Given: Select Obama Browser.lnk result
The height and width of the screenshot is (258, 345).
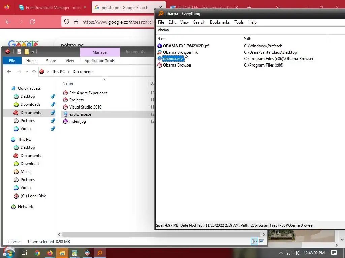Looking at the screenshot, I should coord(181,52).
